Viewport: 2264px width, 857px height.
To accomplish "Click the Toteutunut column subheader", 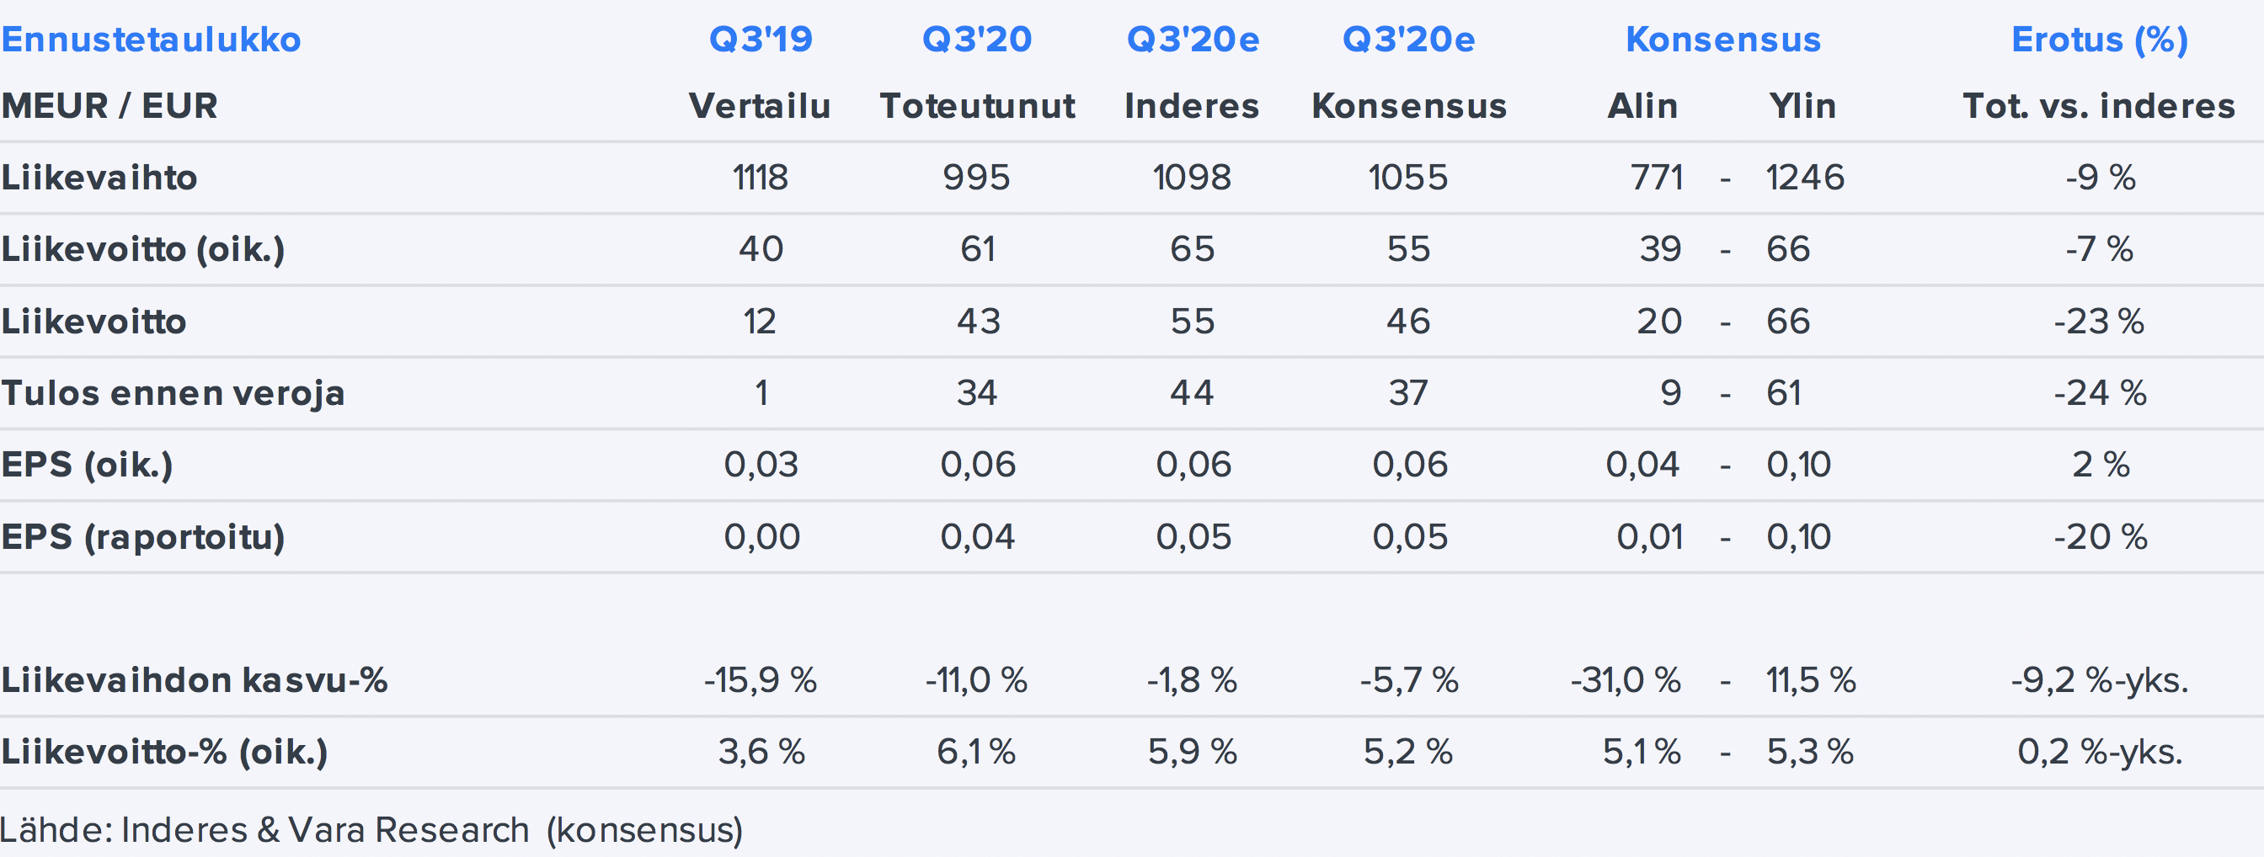I will pyautogui.click(x=977, y=106).
